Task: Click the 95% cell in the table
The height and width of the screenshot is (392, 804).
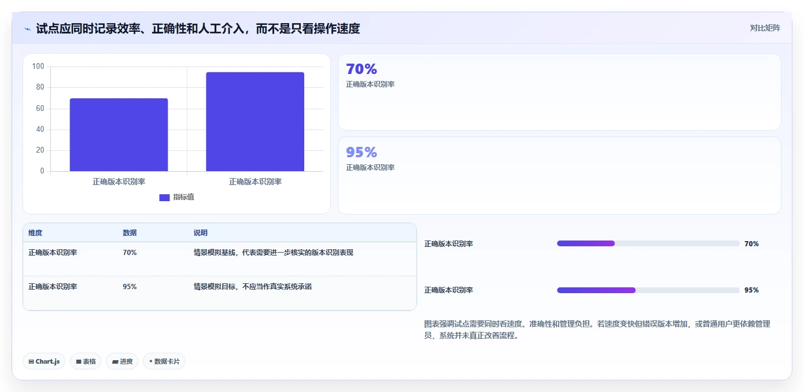Action: [130, 286]
